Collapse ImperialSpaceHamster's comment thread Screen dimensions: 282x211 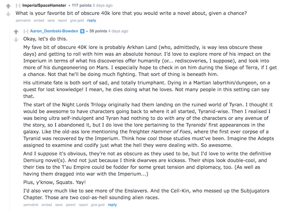point(18,5)
